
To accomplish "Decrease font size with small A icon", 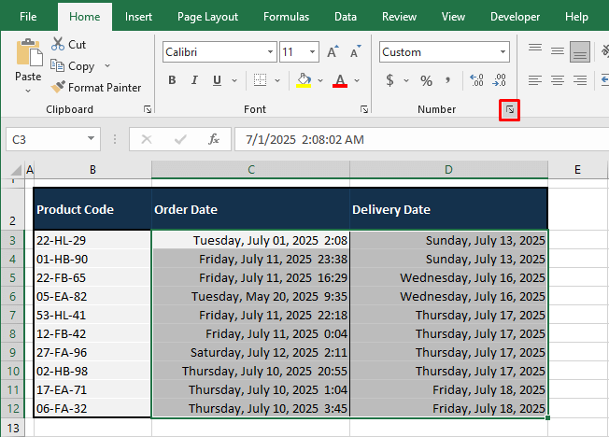I will [355, 52].
